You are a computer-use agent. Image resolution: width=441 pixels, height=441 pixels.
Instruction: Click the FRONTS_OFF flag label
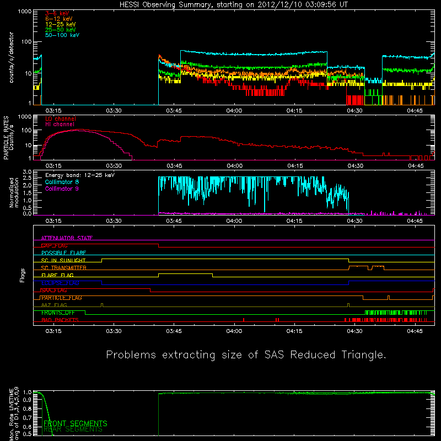58,313
